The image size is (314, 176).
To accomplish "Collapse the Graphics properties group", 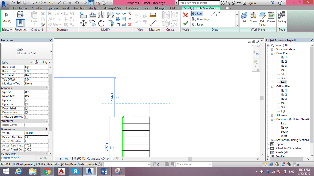I will click(x=47, y=88).
